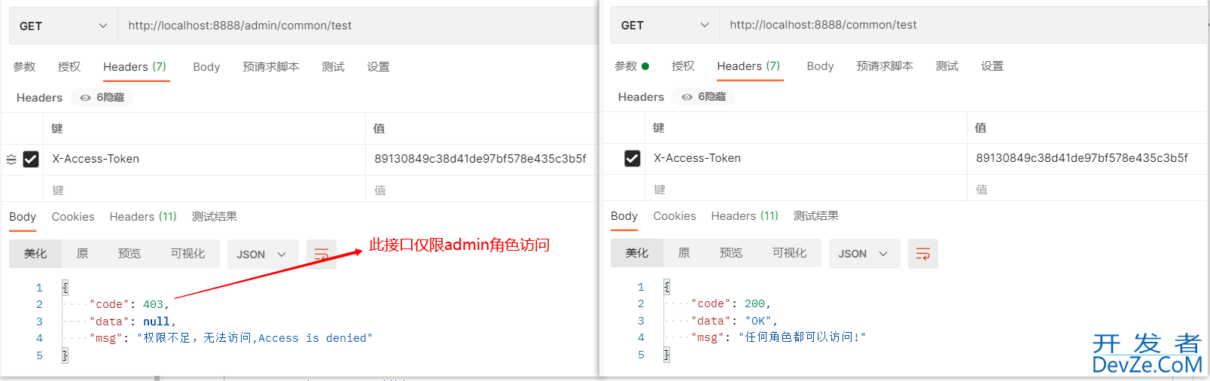Toggle line wrap icon in right response
Image resolution: width=1210 pixels, height=381 pixels.
pos(923,254)
